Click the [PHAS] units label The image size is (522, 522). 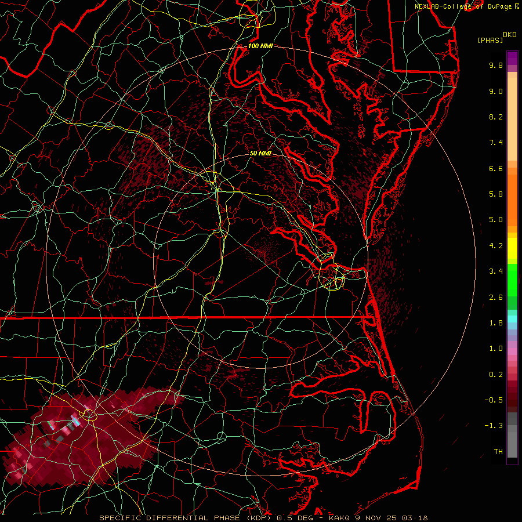(490, 41)
